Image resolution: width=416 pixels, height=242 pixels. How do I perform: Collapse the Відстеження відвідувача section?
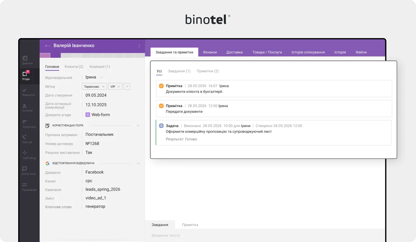[x=138, y=163]
